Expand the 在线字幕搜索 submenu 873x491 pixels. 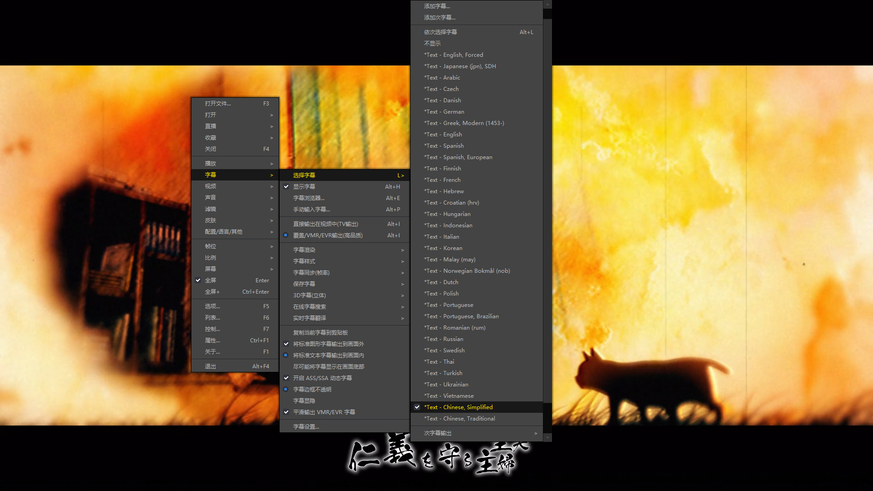pos(344,307)
